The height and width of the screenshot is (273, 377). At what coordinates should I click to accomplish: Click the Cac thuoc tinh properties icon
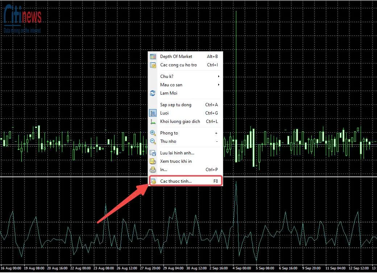point(153,181)
